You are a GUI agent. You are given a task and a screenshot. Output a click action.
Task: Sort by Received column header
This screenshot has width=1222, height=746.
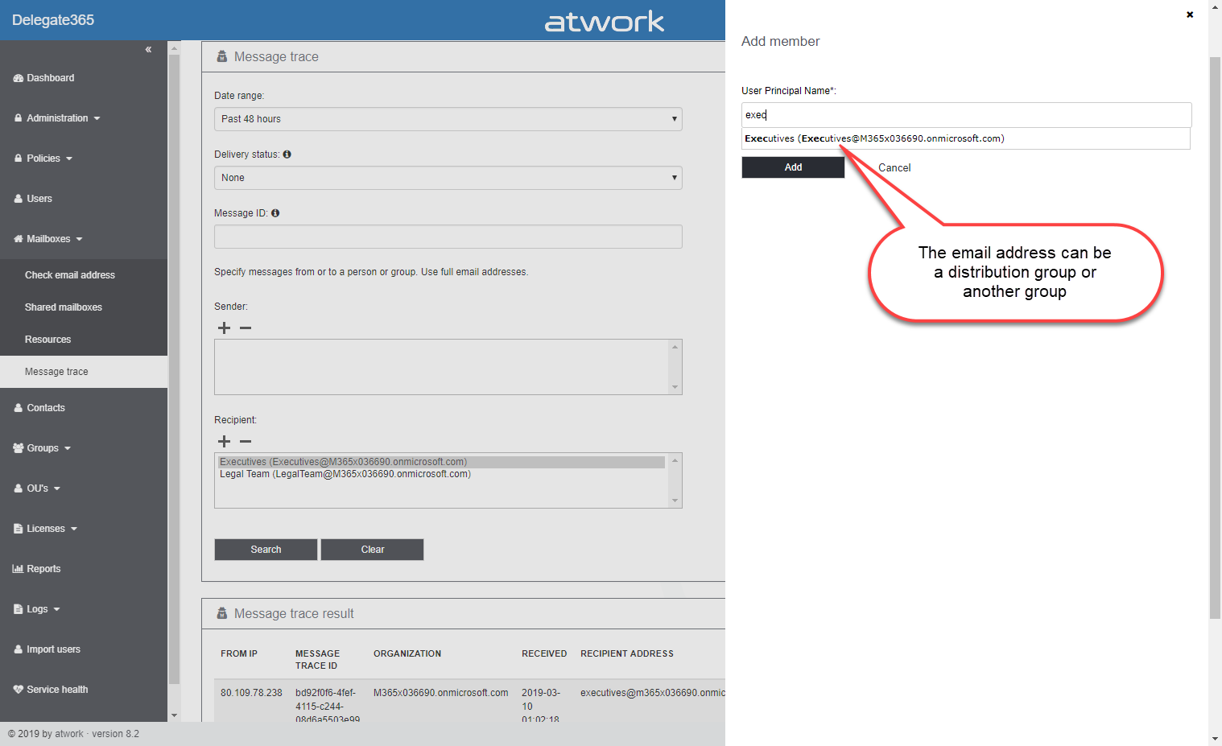point(544,653)
